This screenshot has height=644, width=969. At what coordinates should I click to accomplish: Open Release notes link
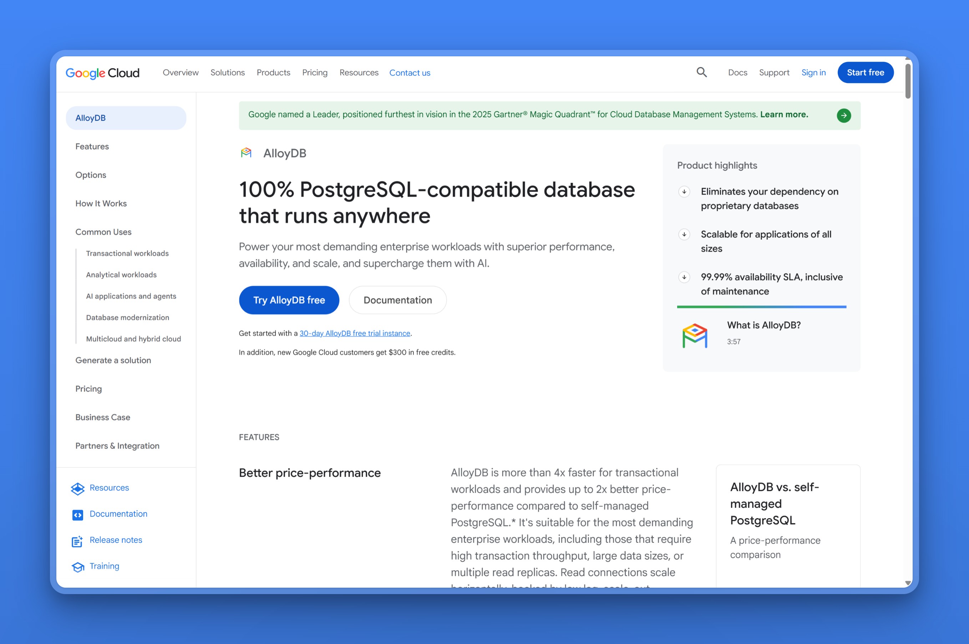[x=116, y=540]
